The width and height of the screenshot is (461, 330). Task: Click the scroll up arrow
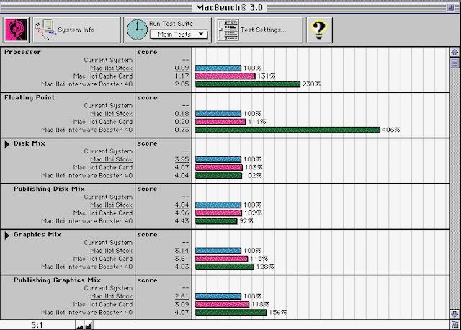455,53
